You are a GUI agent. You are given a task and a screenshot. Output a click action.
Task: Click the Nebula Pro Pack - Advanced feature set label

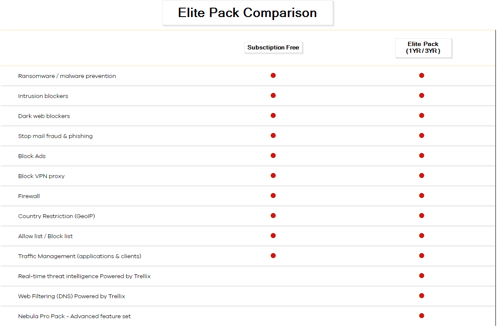(x=75, y=316)
